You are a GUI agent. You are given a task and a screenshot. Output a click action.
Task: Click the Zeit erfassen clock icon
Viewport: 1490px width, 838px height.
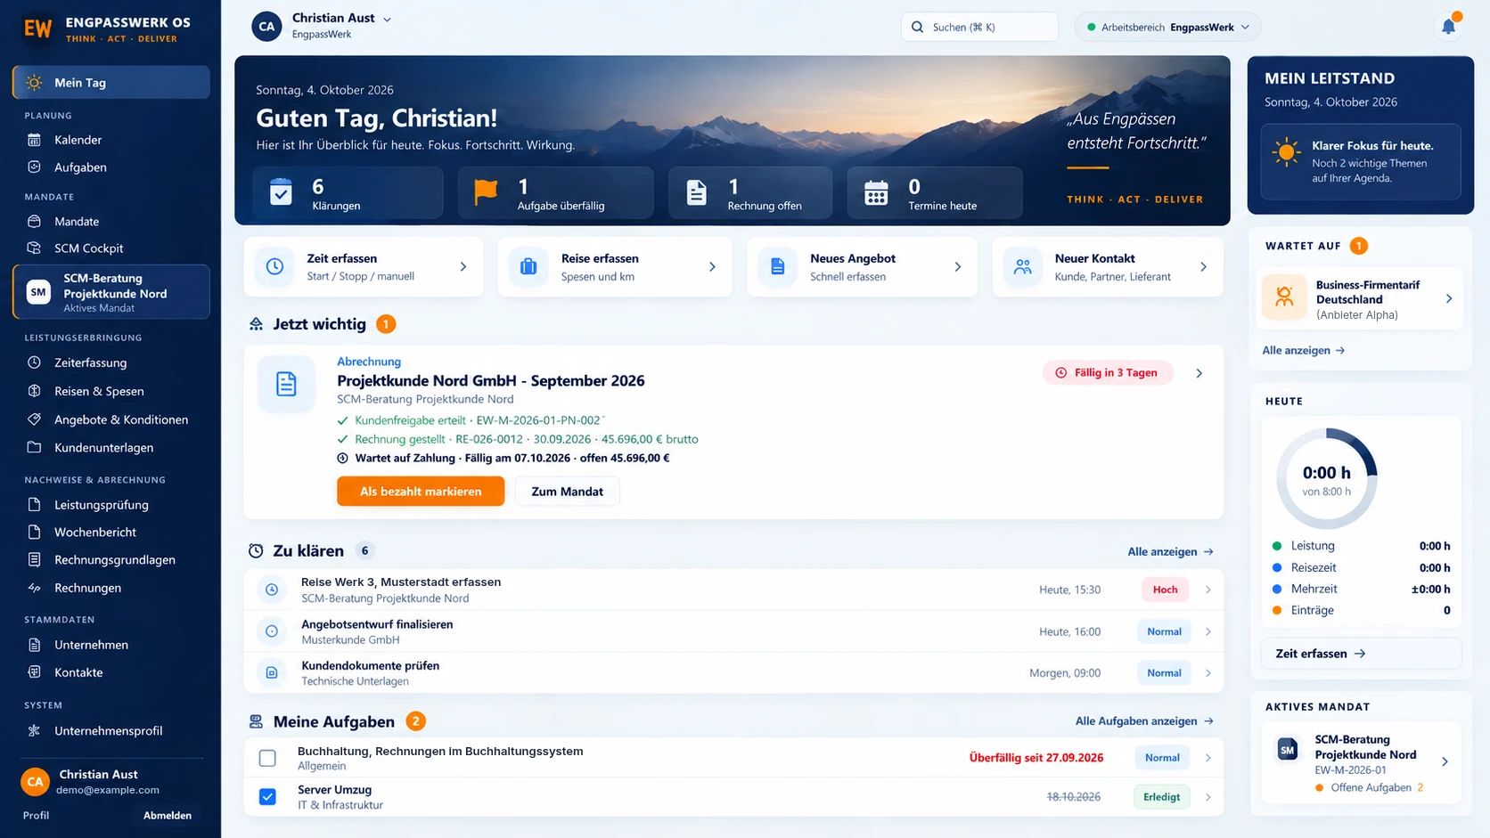tap(275, 266)
